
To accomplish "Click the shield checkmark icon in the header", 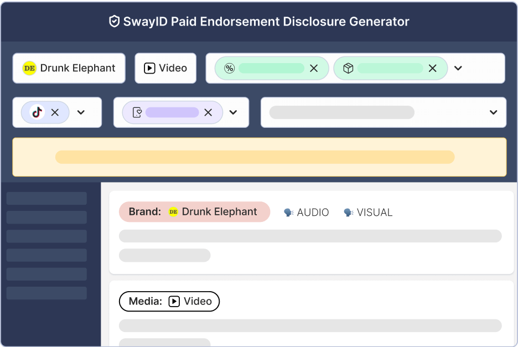I will pos(114,22).
